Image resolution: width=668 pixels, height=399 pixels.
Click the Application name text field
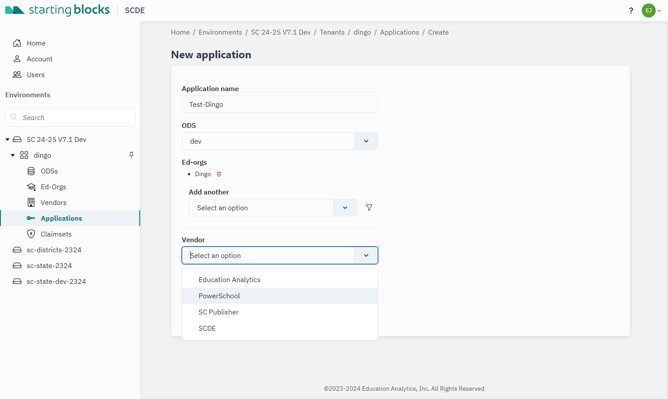280,104
